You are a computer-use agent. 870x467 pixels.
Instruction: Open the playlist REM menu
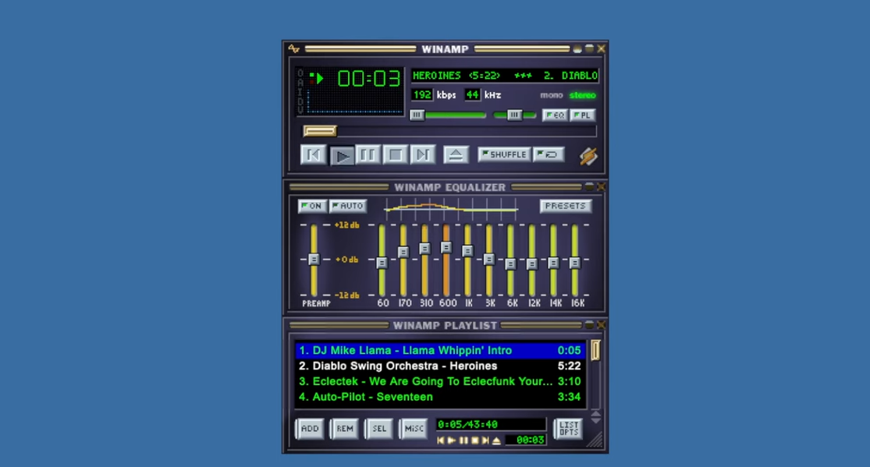pyautogui.click(x=345, y=429)
